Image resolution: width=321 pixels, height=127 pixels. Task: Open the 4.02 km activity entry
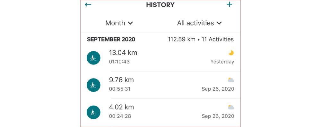(160, 112)
